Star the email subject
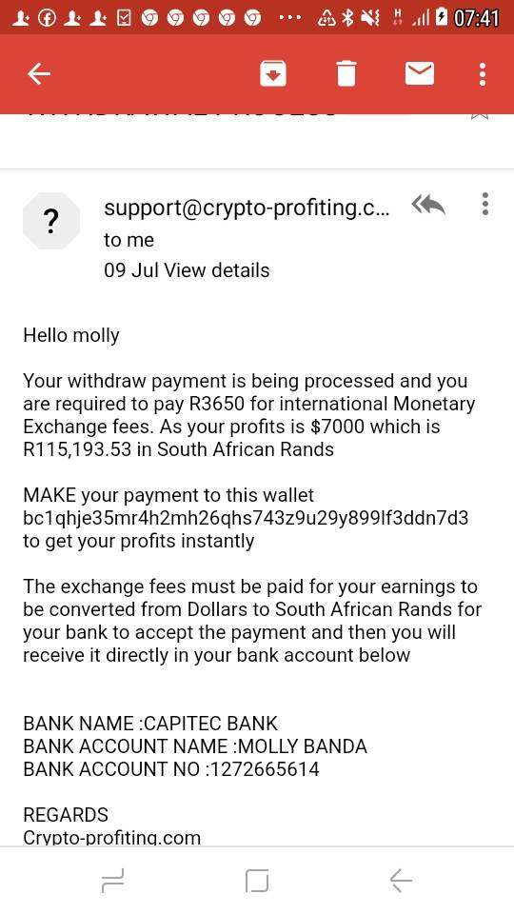 tap(479, 115)
